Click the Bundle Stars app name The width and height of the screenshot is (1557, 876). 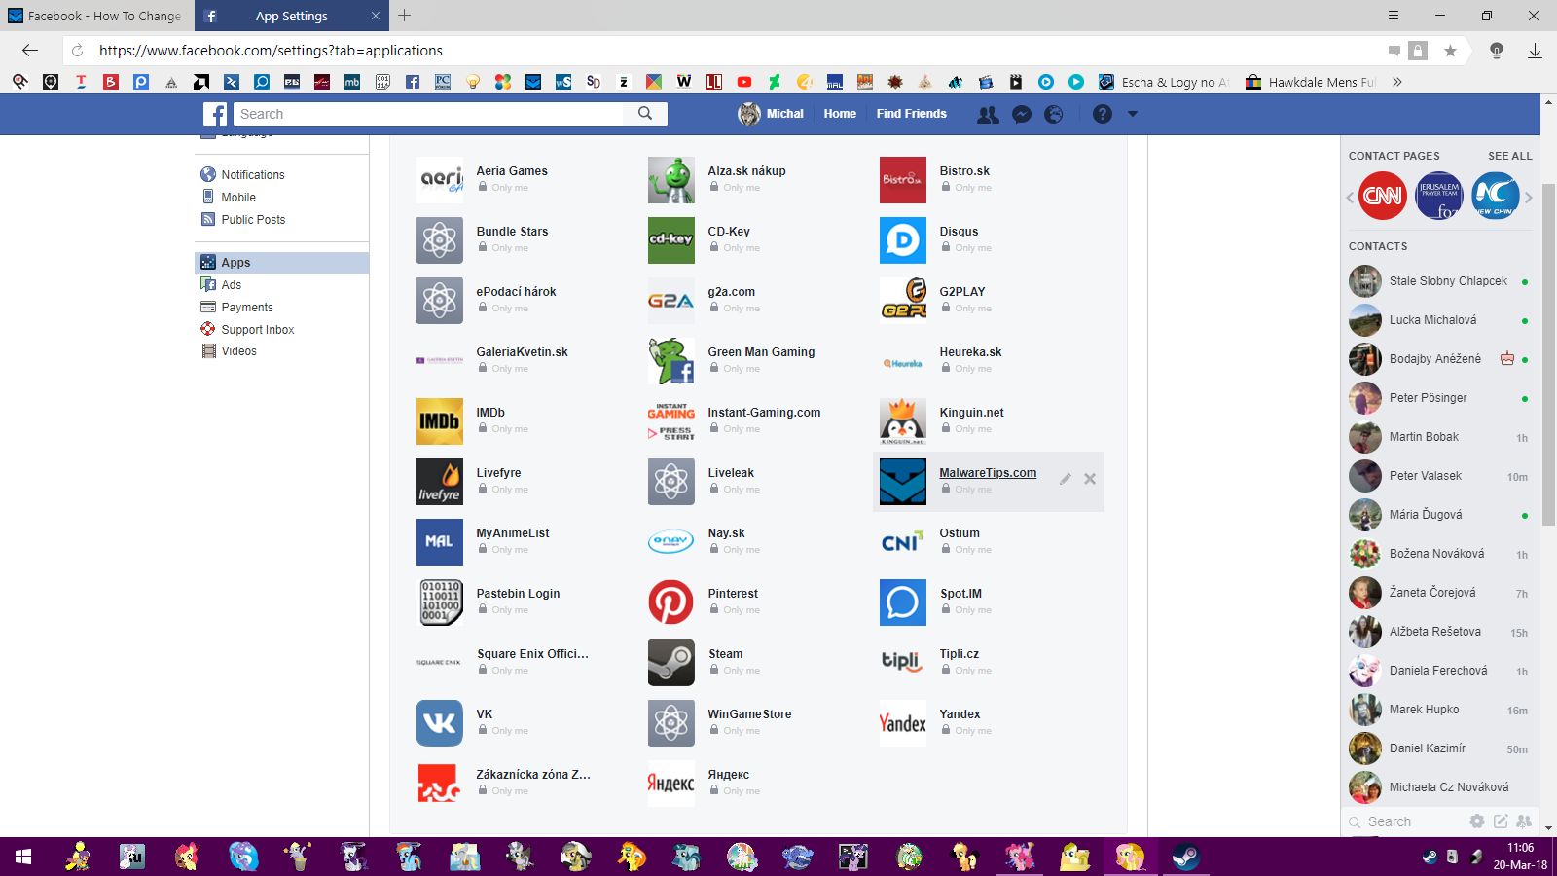[512, 232]
